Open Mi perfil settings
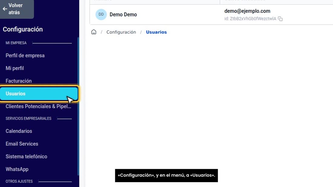333x187 pixels. tap(15, 68)
